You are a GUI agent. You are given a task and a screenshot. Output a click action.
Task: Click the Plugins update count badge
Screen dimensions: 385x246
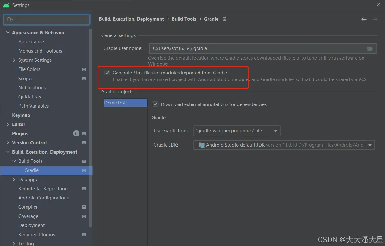[76, 134]
